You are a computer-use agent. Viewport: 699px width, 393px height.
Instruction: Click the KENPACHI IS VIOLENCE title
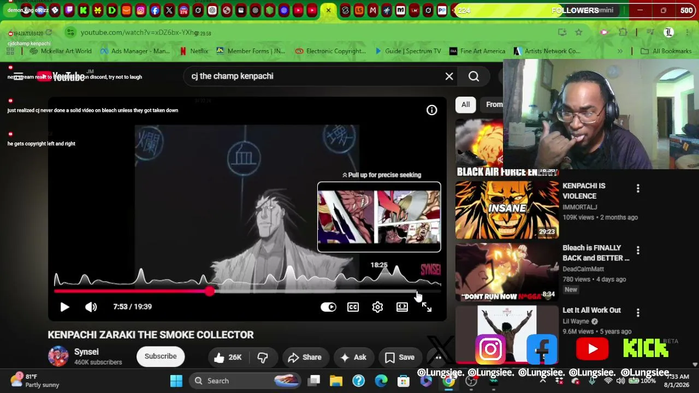(584, 191)
